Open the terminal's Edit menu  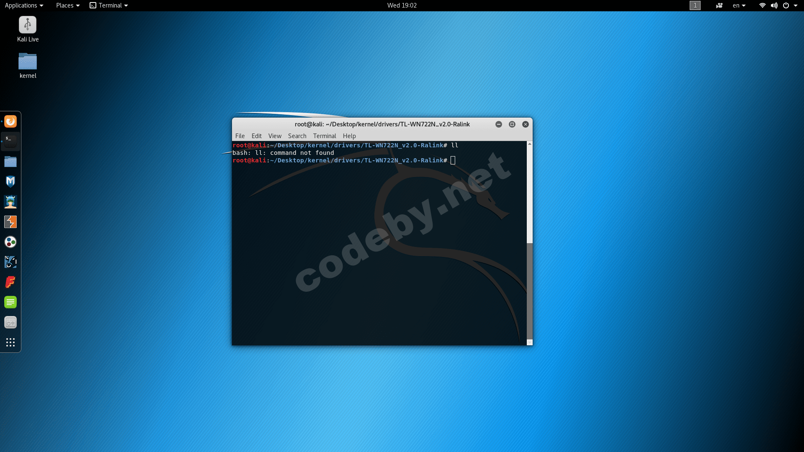pyautogui.click(x=256, y=136)
